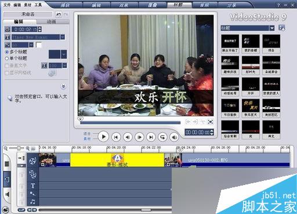Switch to timeline view icon

(7, 180)
